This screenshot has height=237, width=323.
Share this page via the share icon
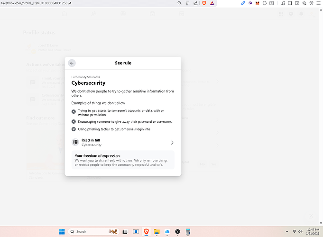(x=195, y=3)
